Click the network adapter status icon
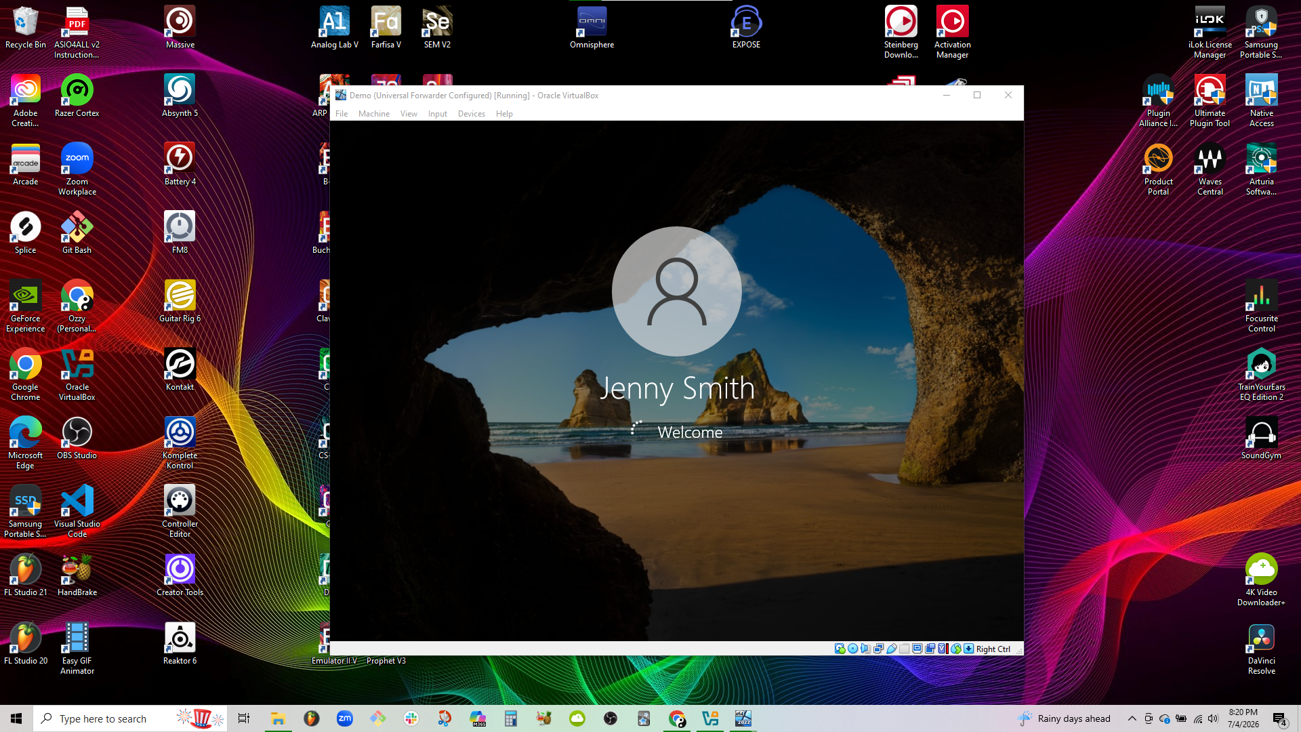This screenshot has height=732, width=1301. click(x=878, y=649)
